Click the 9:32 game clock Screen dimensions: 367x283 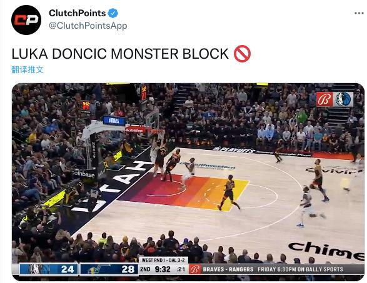click(163, 269)
